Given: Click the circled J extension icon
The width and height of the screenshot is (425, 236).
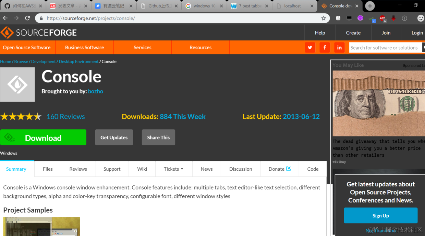Looking at the screenshot, I should (404, 18).
